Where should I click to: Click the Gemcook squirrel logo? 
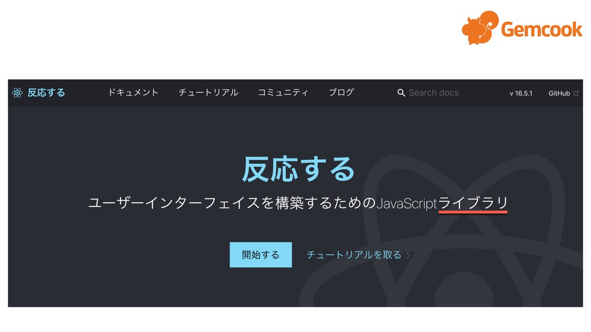click(480, 28)
